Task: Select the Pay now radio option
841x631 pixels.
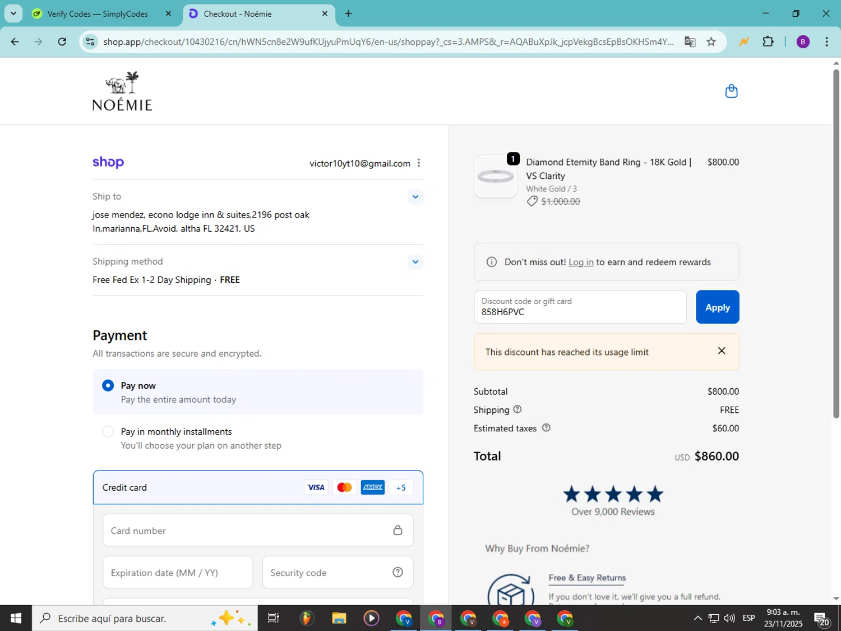Action: [108, 385]
